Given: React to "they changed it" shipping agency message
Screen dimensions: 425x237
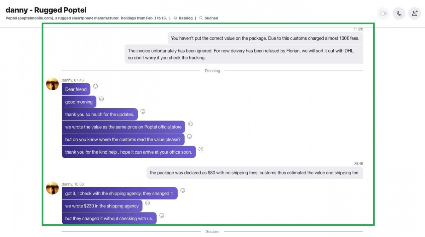Looking at the screenshot, I should coord(183,191).
